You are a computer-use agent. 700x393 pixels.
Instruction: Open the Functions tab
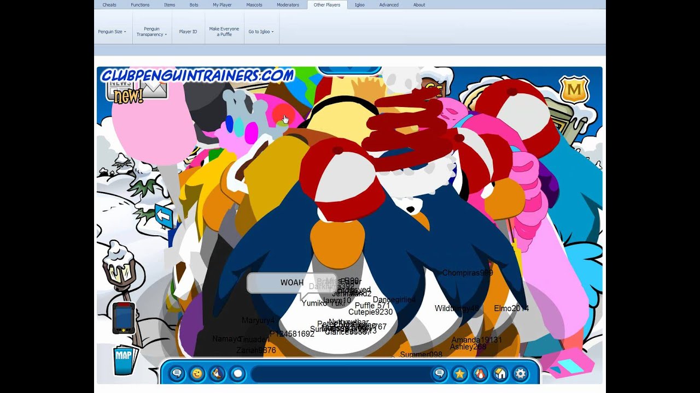(x=140, y=5)
